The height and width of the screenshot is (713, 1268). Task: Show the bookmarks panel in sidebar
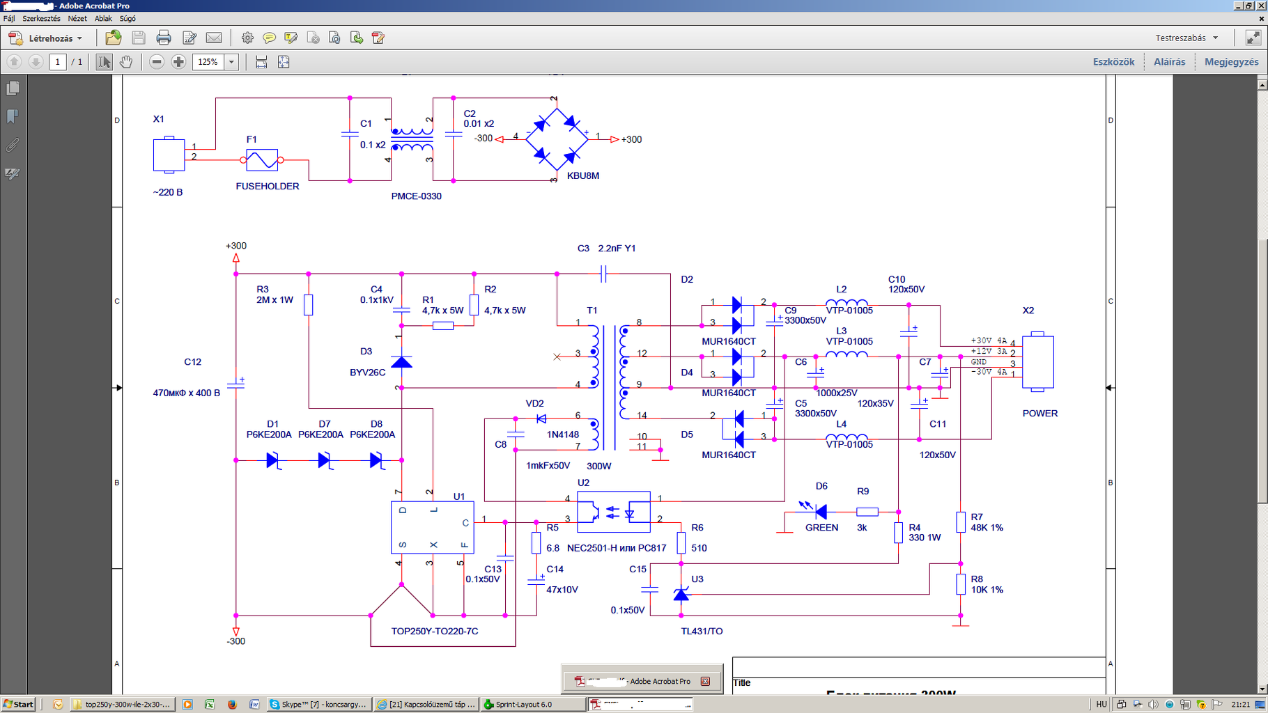pyautogui.click(x=13, y=116)
